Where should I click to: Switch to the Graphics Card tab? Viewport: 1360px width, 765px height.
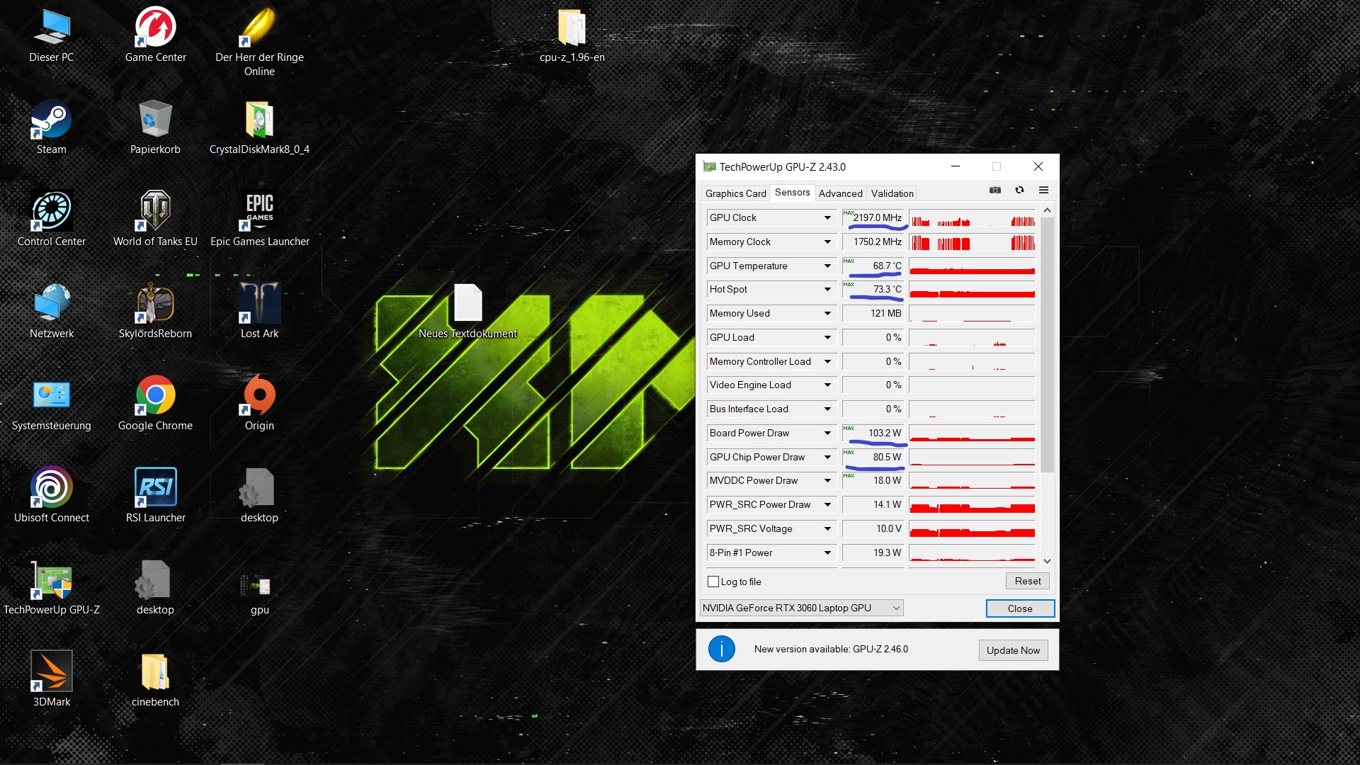(x=735, y=193)
